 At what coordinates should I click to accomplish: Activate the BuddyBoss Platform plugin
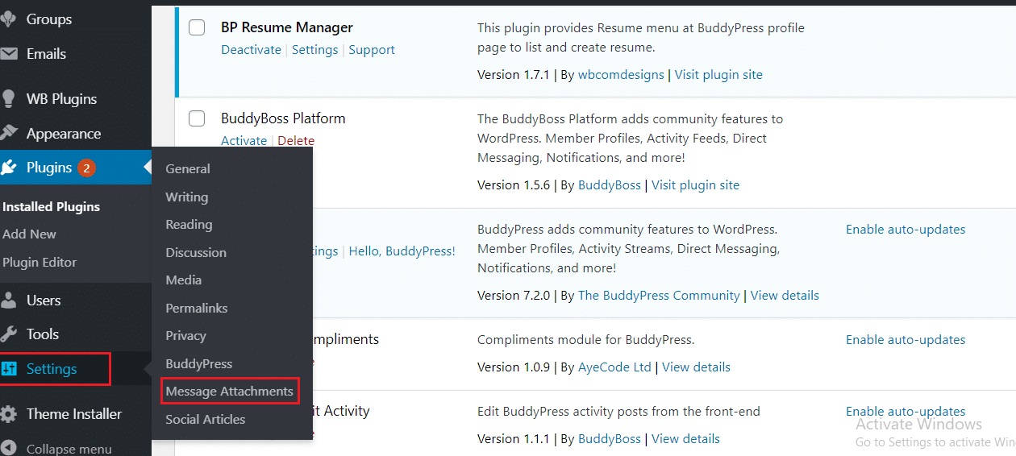(244, 141)
